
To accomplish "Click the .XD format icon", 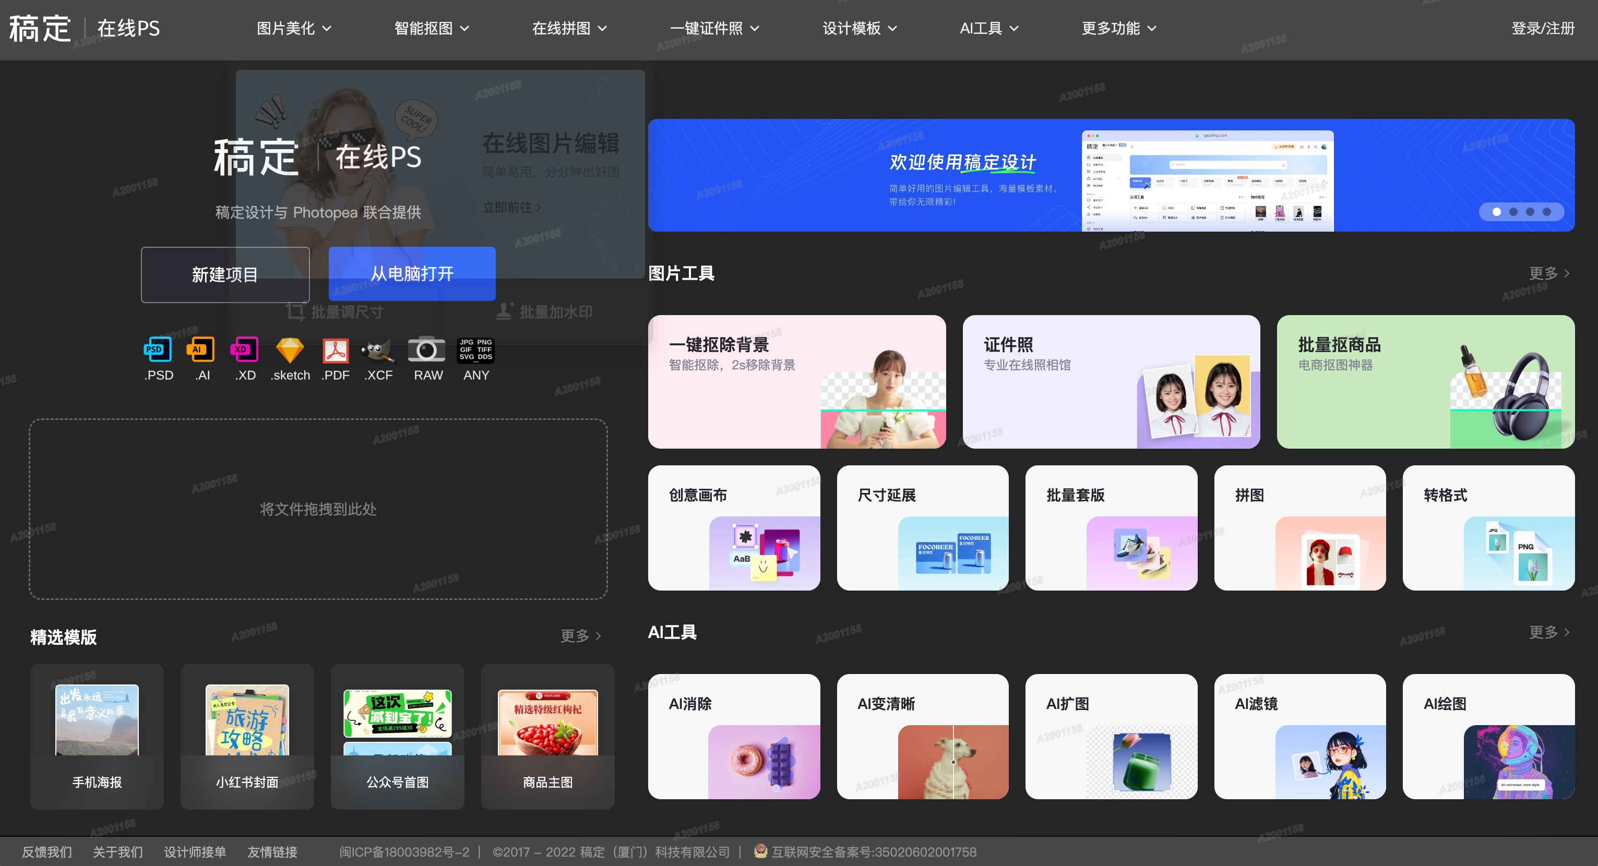I will tap(244, 350).
